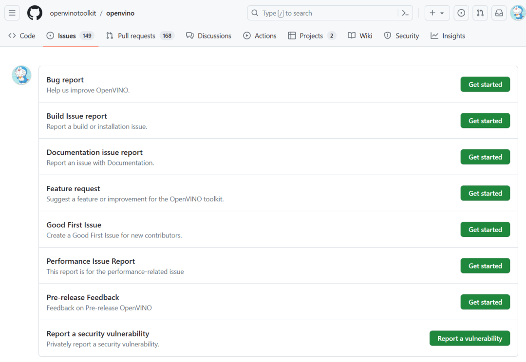The height and width of the screenshot is (362, 526).
Task: Click the Build Issue report title
Action: tap(77, 116)
